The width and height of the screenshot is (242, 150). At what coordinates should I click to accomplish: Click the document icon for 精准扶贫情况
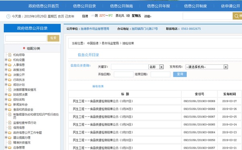click(10, 142)
